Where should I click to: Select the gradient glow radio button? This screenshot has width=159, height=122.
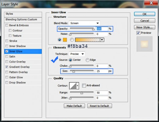pyautogui.click(x=72, y=40)
